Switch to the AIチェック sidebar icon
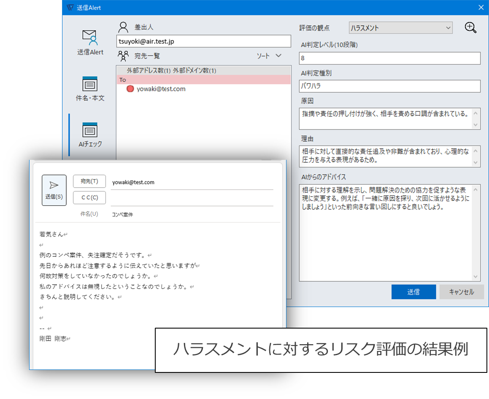The image size is (489, 399). (90, 130)
